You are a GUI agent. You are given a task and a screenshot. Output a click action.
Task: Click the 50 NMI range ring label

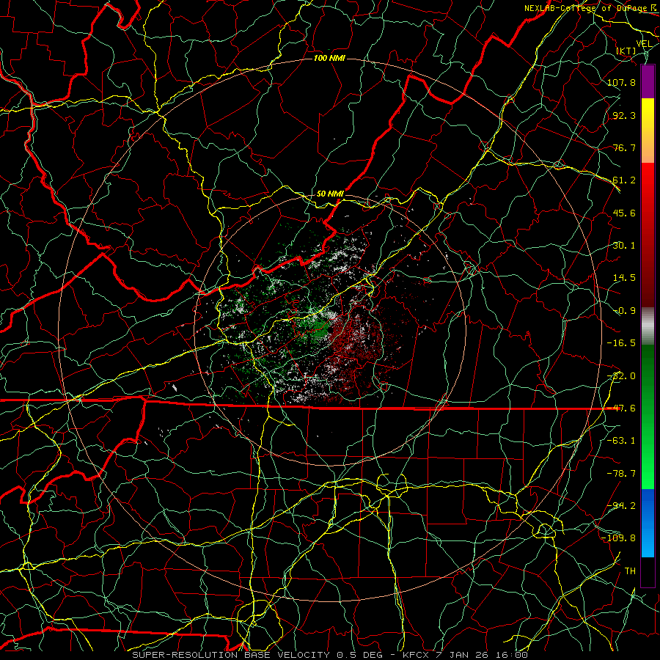click(330, 194)
